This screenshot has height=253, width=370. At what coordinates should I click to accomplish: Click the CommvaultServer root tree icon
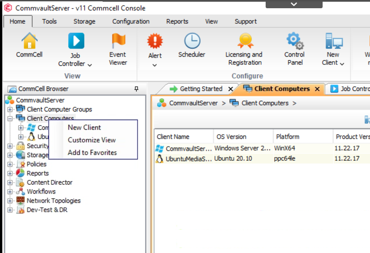click(x=10, y=100)
